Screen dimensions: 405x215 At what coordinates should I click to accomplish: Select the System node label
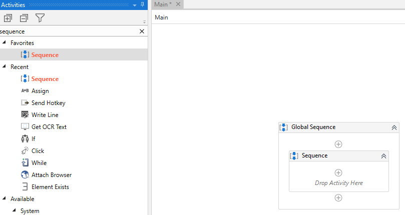click(x=30, y=211)
